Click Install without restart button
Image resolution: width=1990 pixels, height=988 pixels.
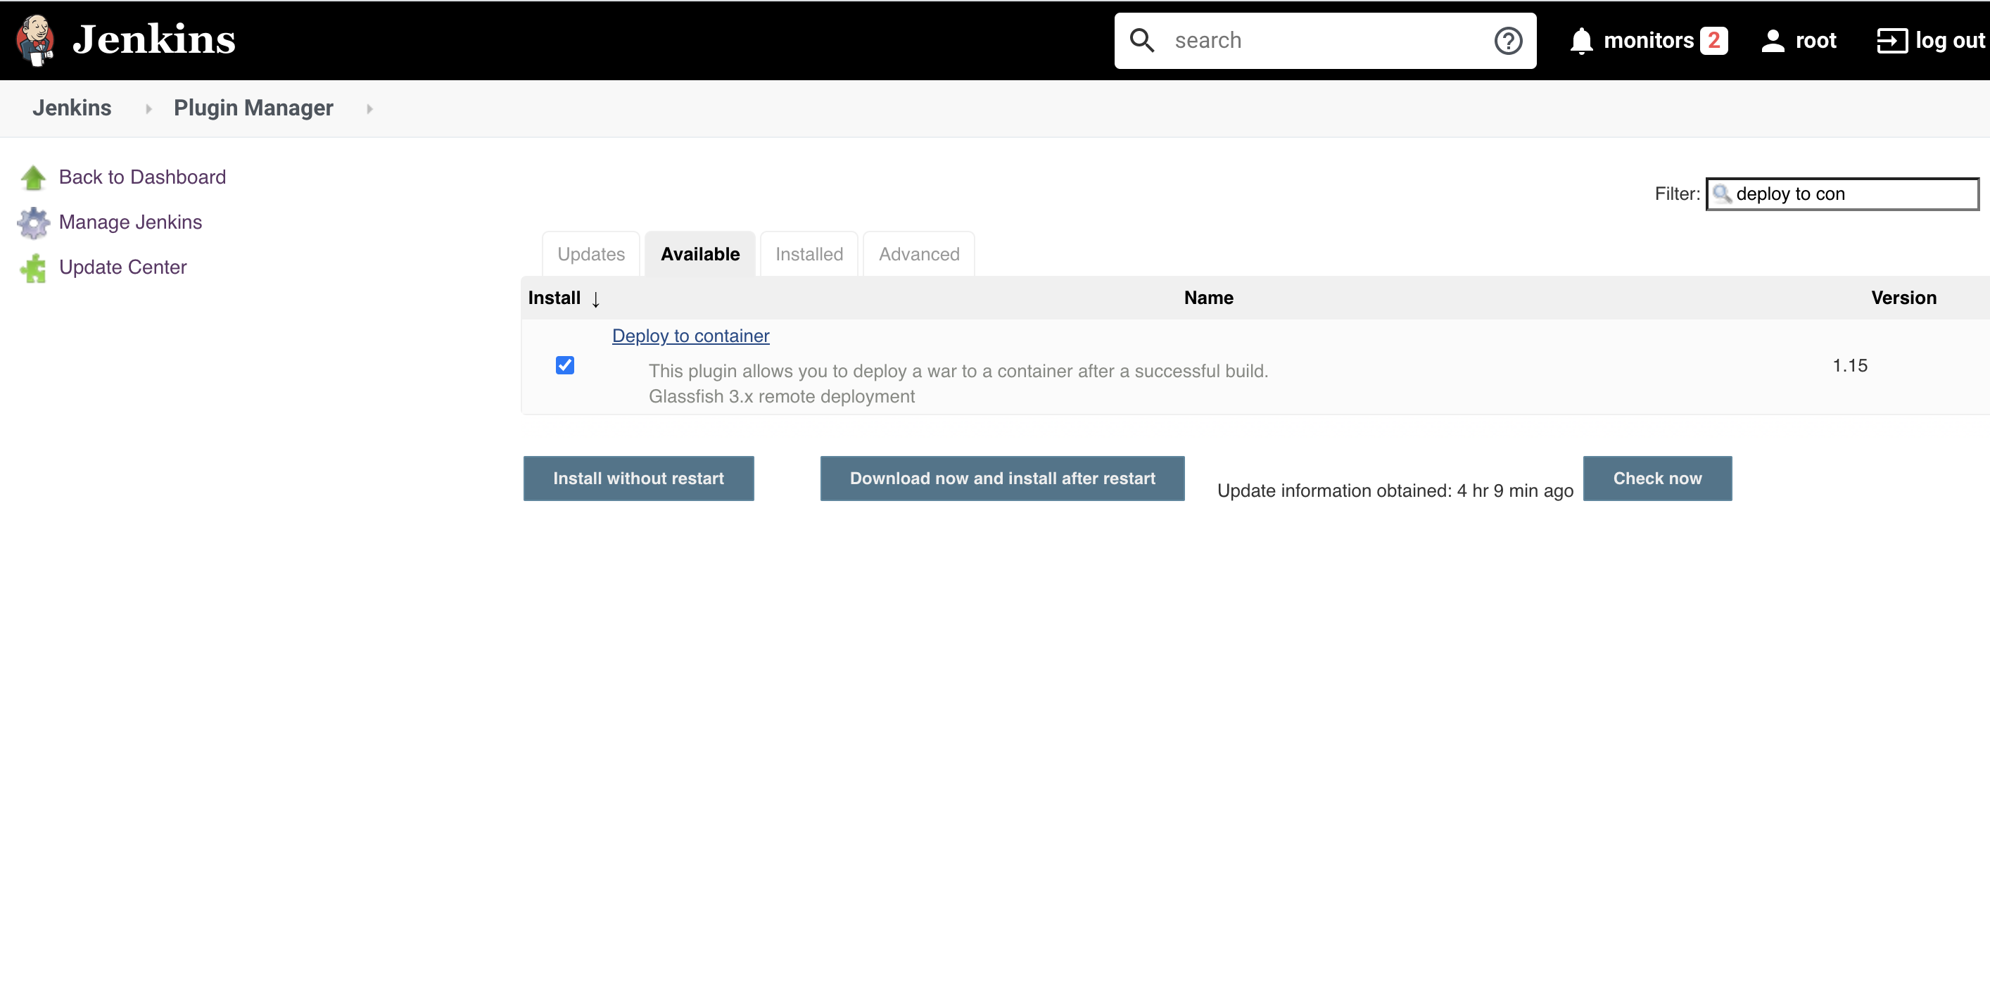[x=638, y=479]
